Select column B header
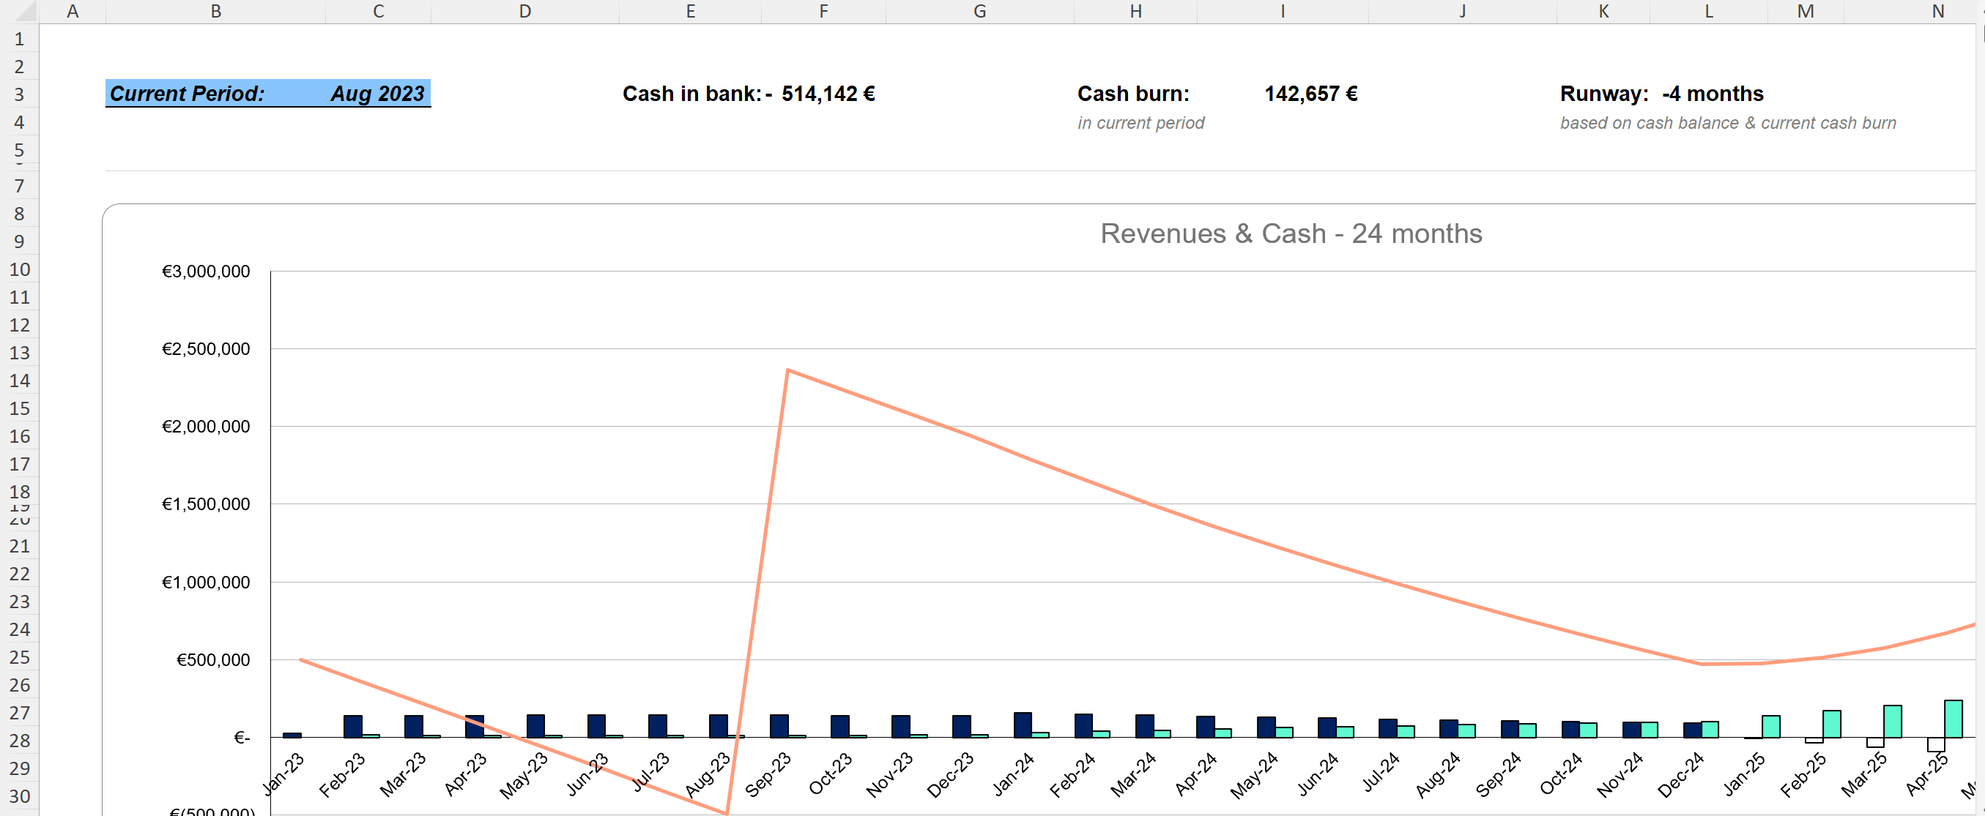The image size is (1985, 816). tap(216, 12)
